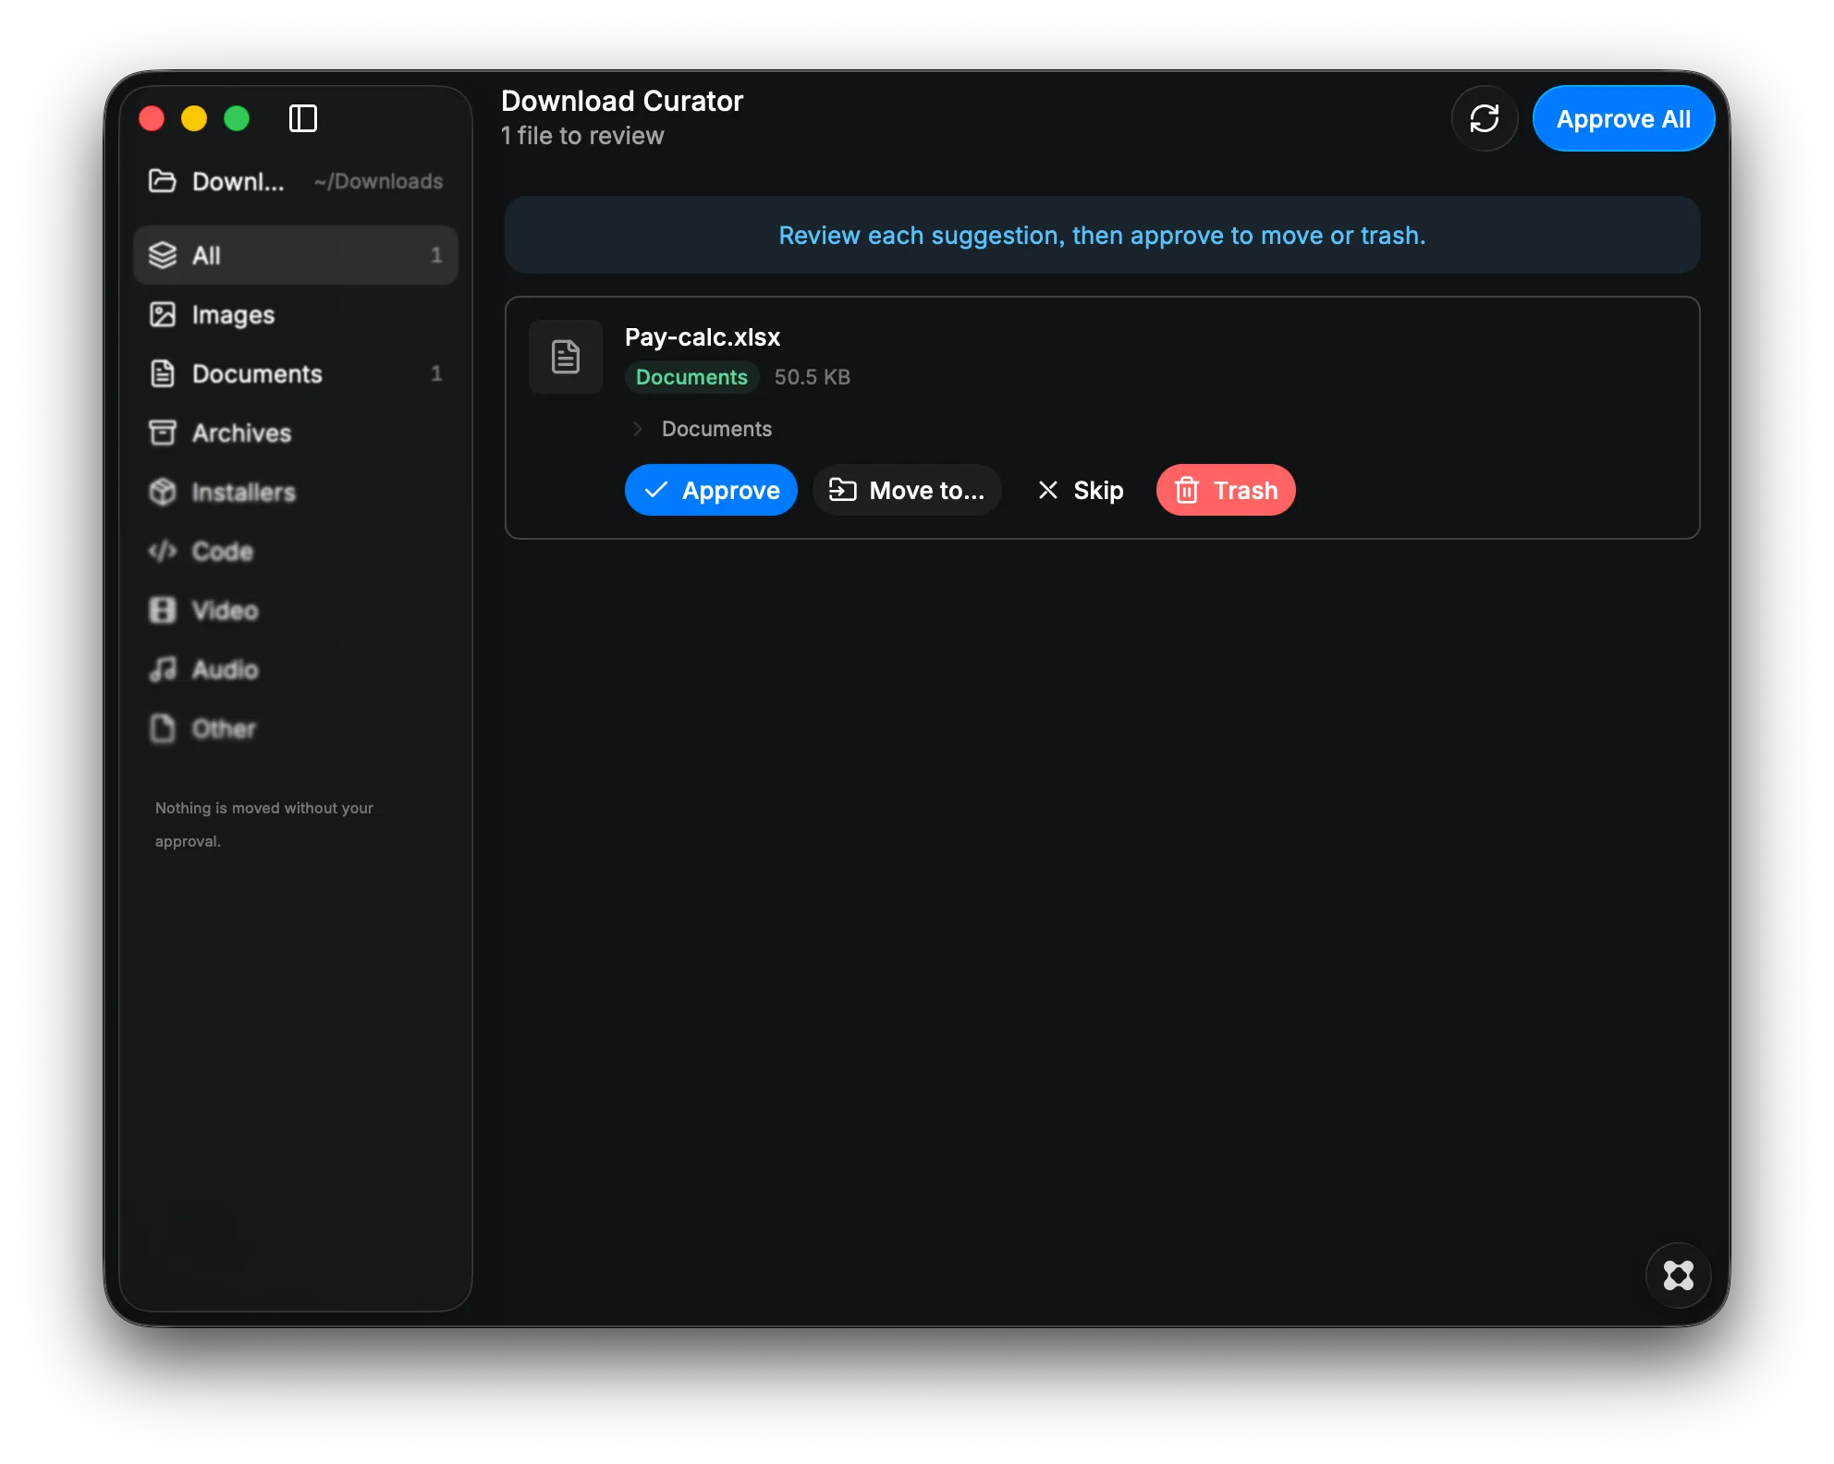
Task: Skip the Pay-calc.xlsx file
Action: tap(1080, 490)
